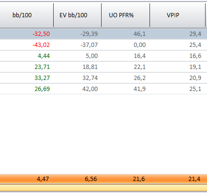The width and height of the screenshot is (207, 193).
Task: Select the bb/100 value 23,71
Action: point(42,67)
